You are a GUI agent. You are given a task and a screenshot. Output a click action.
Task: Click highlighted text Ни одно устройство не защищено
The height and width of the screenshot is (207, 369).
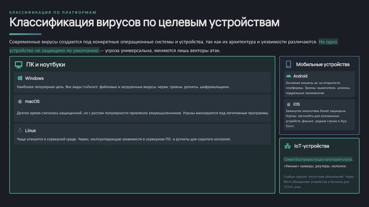54,50
